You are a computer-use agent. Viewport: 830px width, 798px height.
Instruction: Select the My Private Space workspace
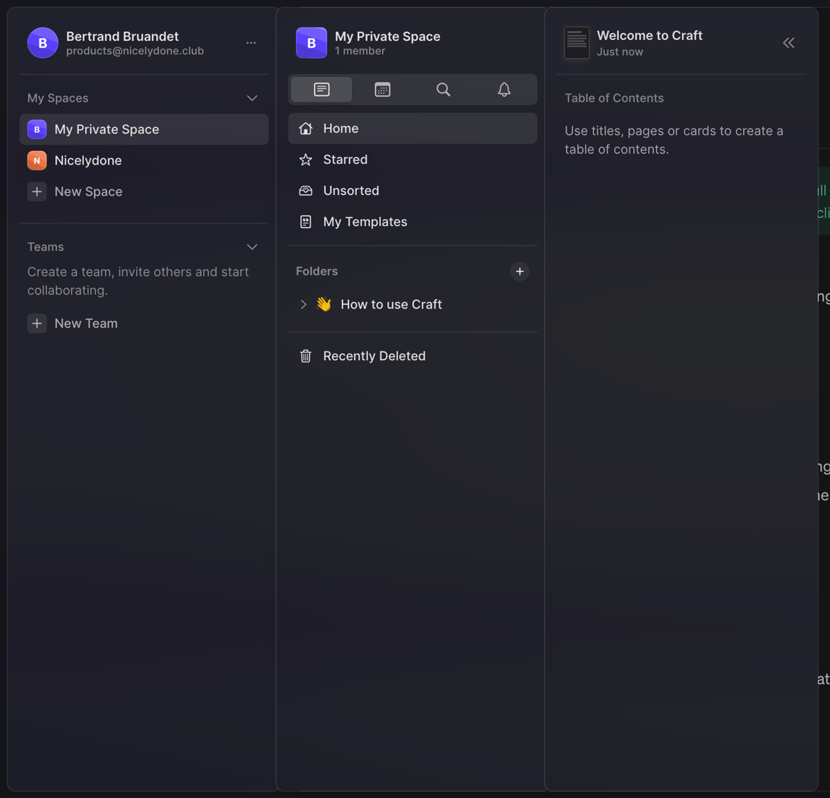pos(107,129)
